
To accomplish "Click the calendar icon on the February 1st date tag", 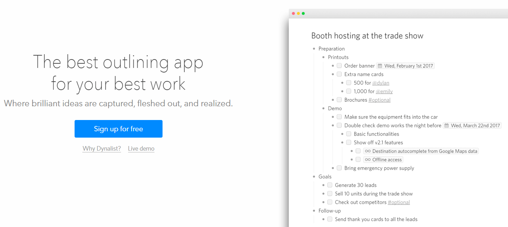I will click(381, 65).
